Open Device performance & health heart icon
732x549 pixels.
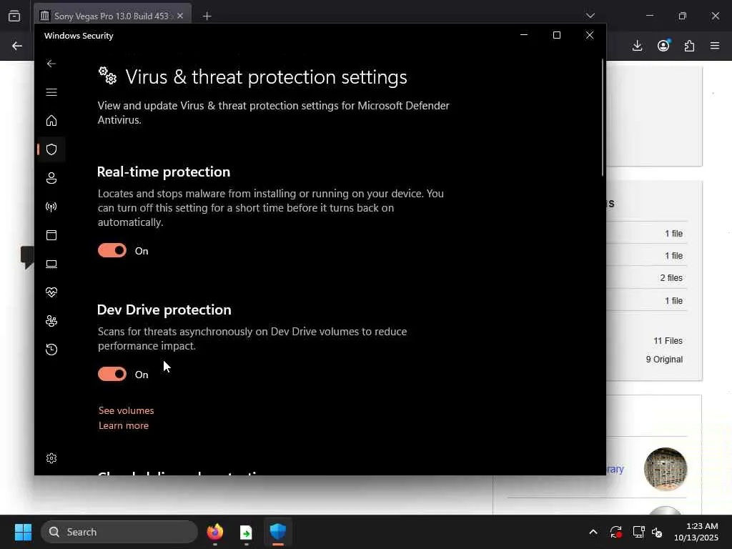(x=51, y=292)
